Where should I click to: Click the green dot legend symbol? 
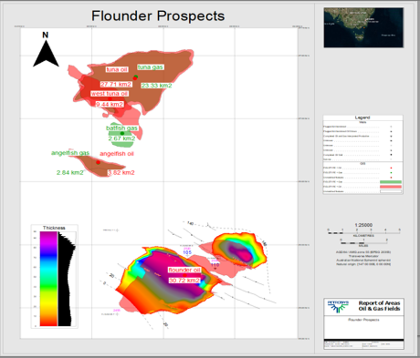(x=391, y=172)
